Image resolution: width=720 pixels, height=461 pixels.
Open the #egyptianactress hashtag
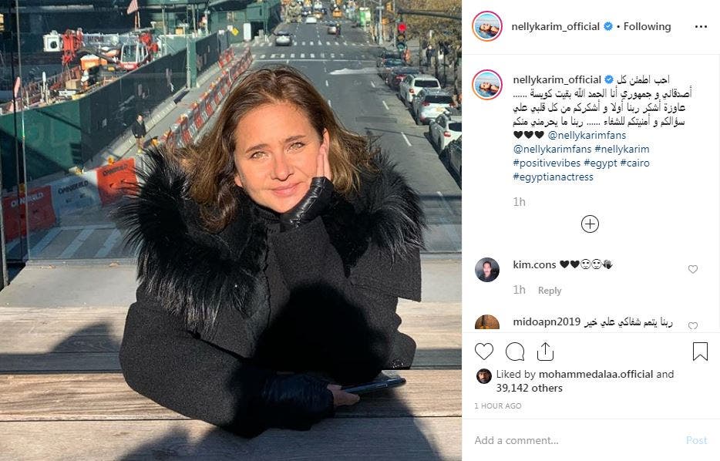click(x=553, y=177)
